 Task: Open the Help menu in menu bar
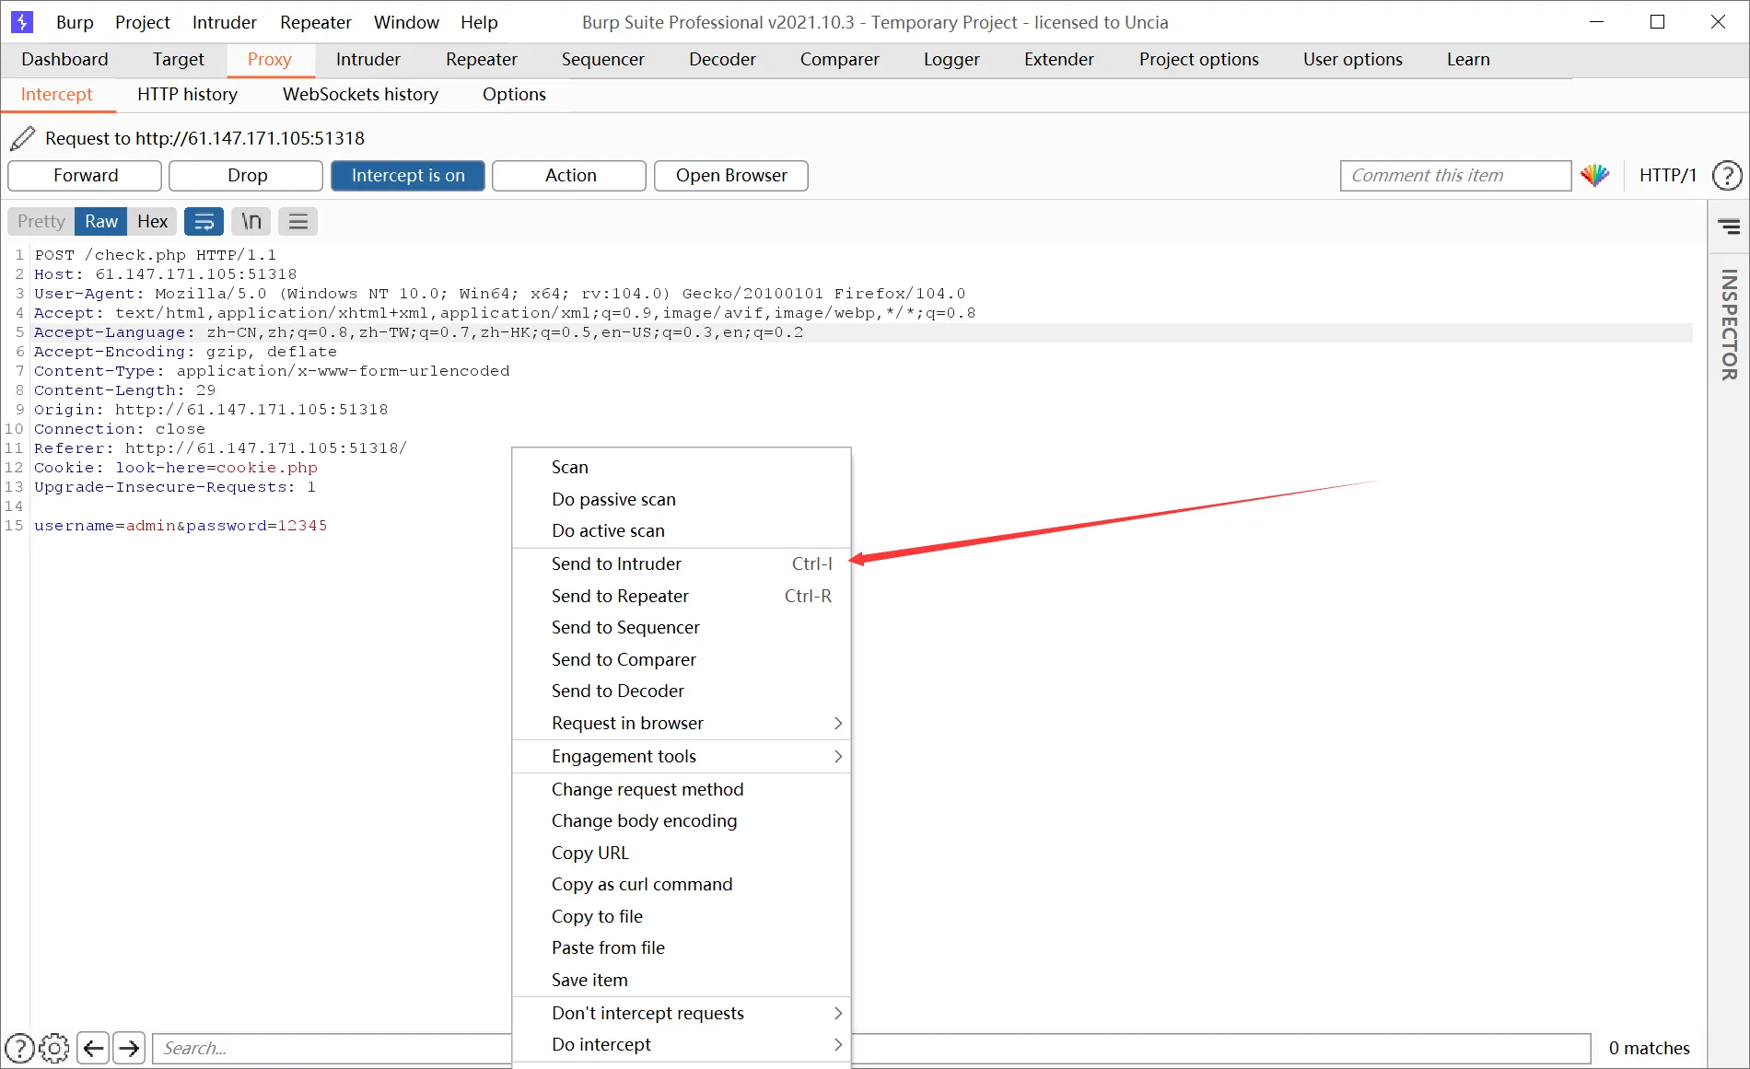click(x=479, y=22)
